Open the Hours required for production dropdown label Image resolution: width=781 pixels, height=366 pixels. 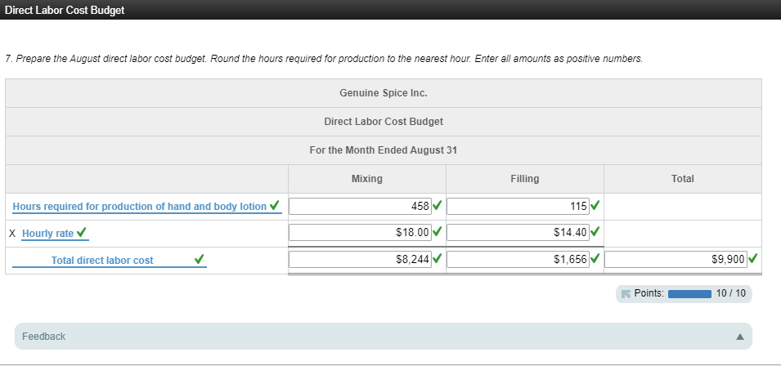[x=140, y=207]
